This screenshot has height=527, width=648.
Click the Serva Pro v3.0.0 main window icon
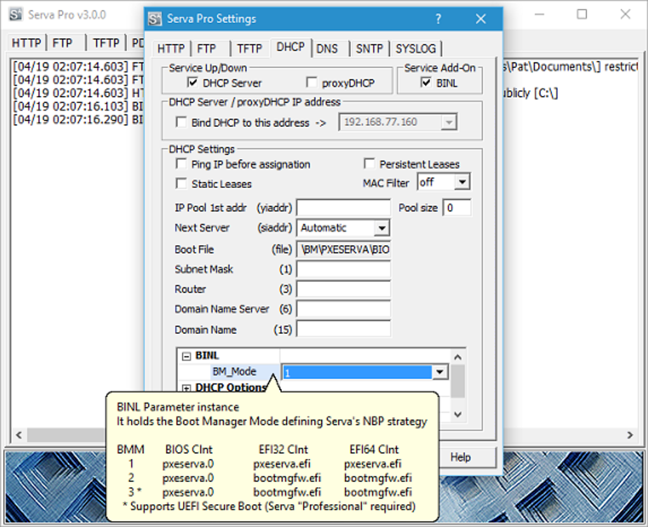pyautogui.click(x=16, y=15)
